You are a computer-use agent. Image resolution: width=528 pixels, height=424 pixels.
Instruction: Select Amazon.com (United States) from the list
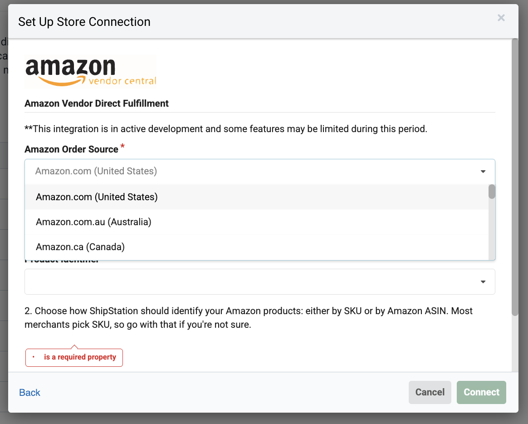click(x=96, y=197)
